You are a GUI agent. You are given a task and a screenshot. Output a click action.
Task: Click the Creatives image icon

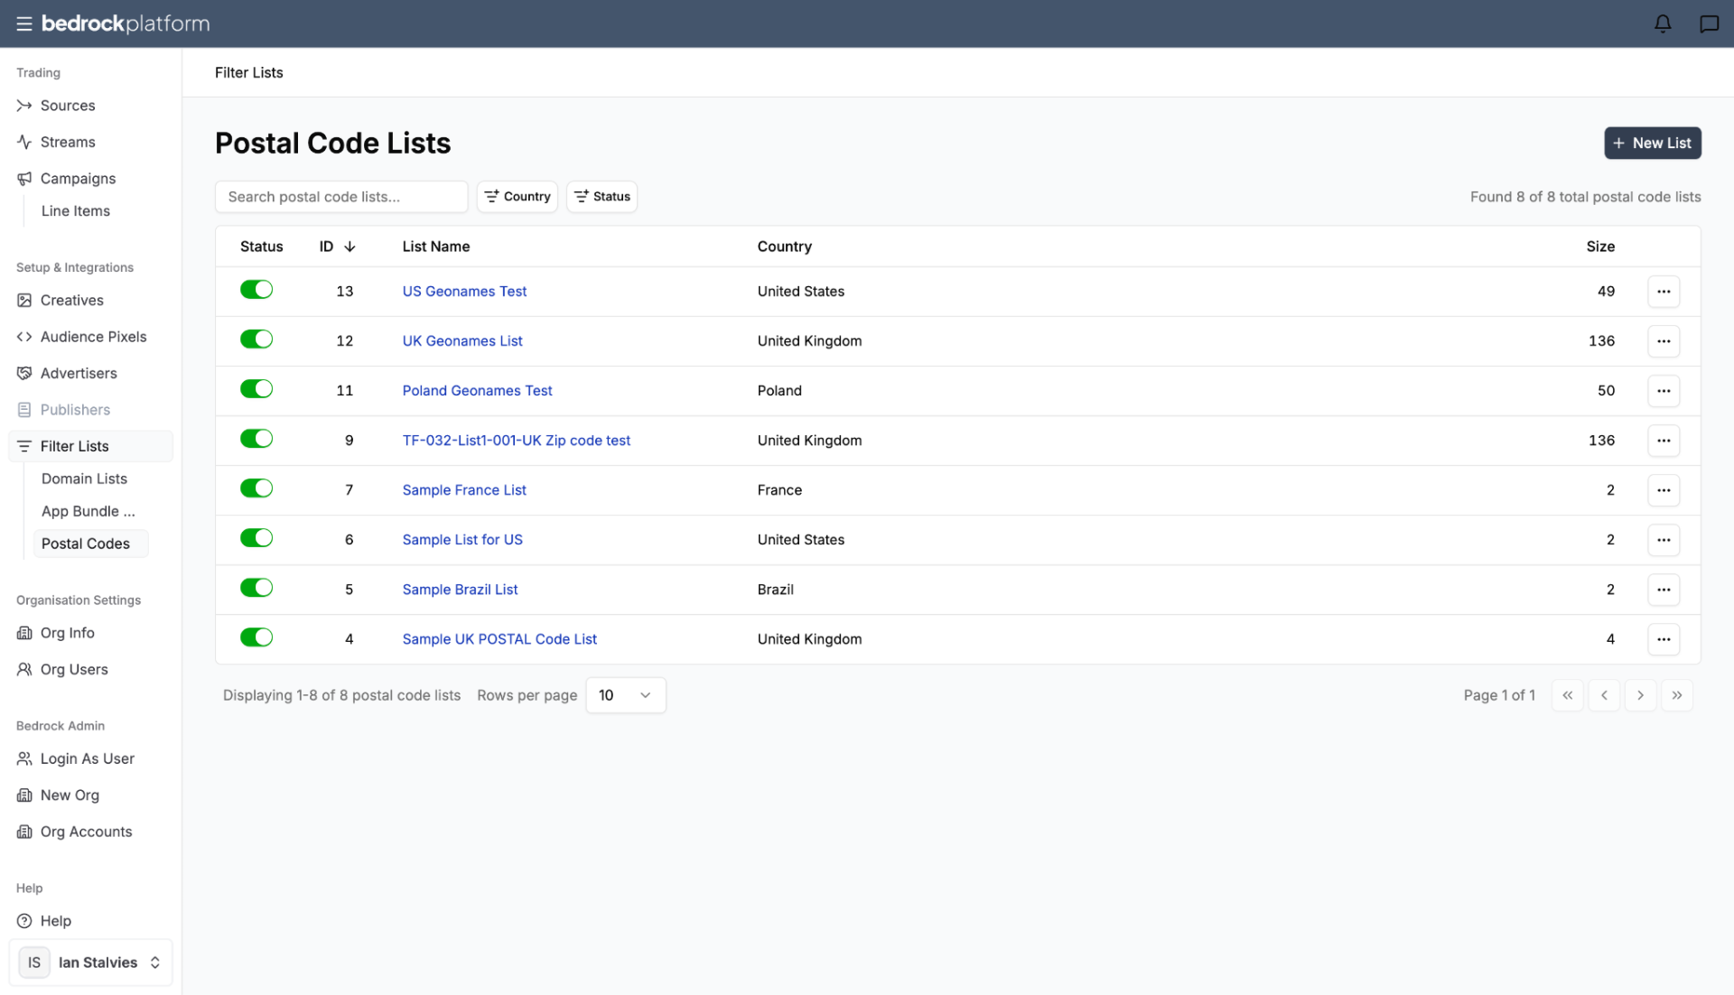[24, 300]
